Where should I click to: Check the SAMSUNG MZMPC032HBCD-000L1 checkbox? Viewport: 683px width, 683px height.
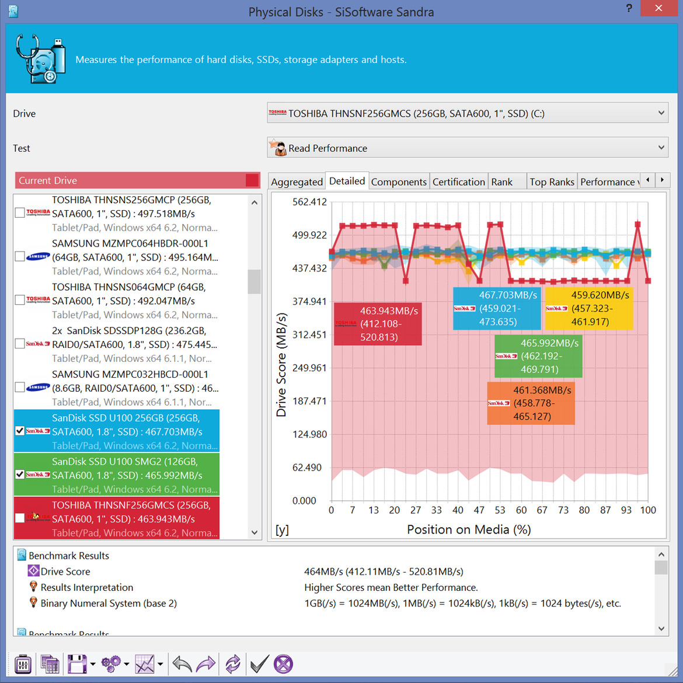pos(20,387)
